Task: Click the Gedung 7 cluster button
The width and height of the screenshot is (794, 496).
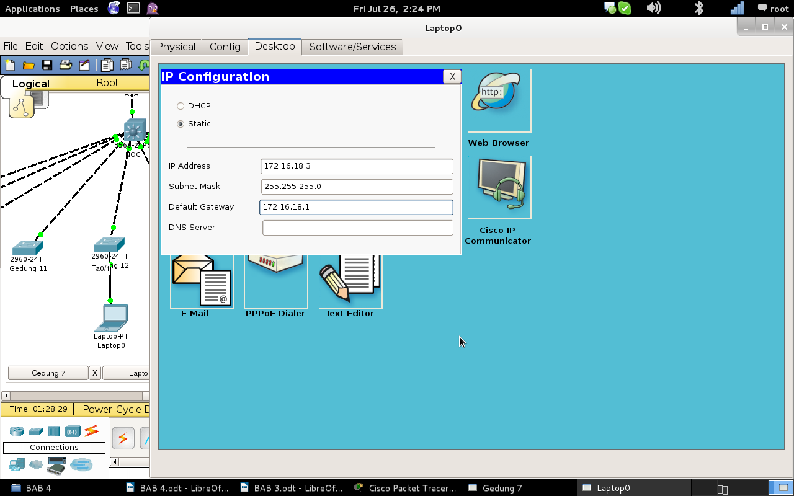Action: point(48,373)
